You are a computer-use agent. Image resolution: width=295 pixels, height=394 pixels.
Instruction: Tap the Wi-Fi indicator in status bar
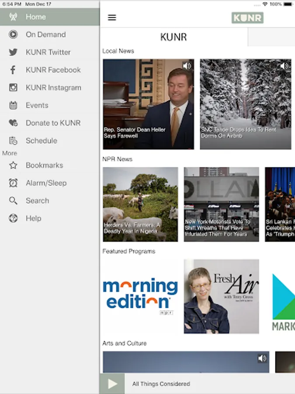265,4
